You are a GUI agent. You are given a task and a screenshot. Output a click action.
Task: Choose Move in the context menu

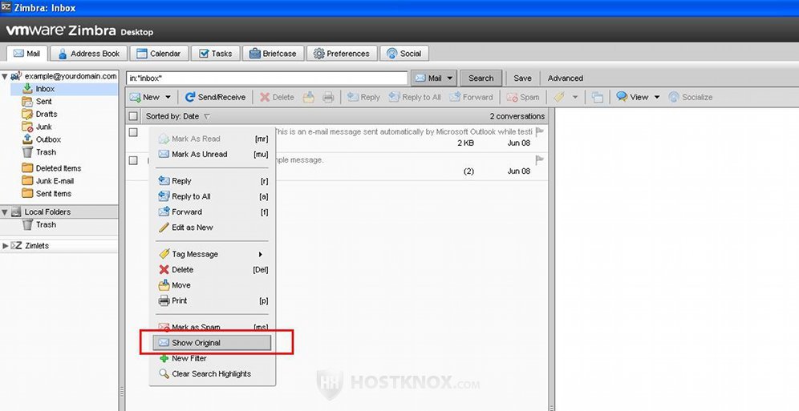[213, 285]
